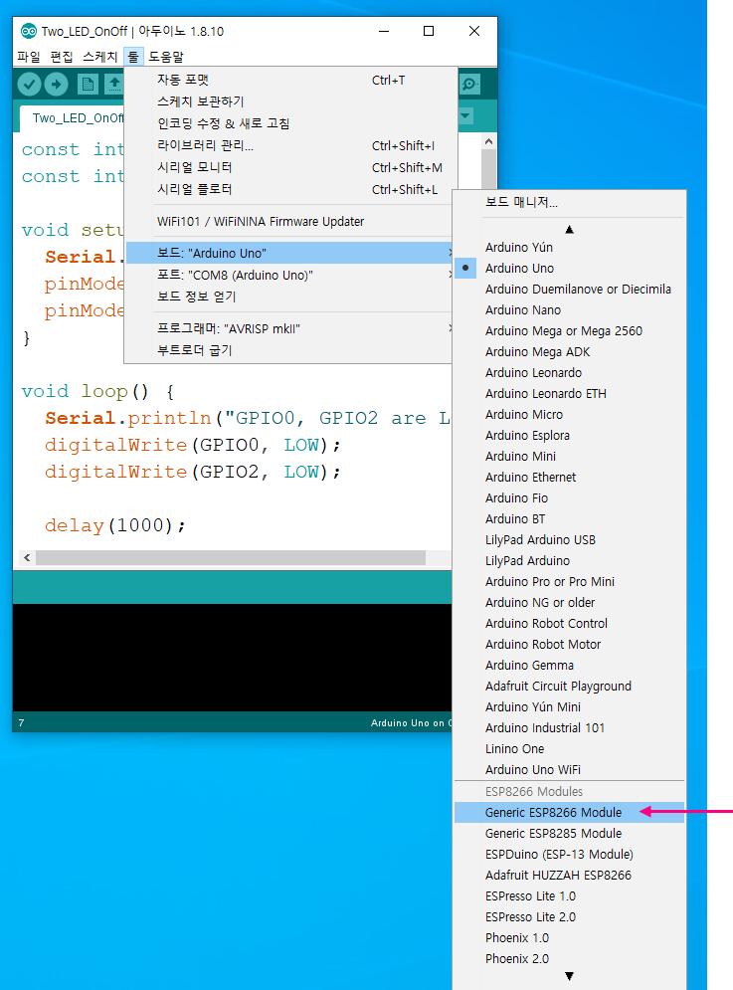
Task: Click the delay(1000); code line
Action: (x=115, y=525)
